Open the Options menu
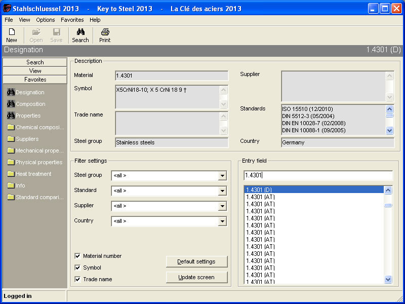Screen dimensions: 405x304 (46, 20)
